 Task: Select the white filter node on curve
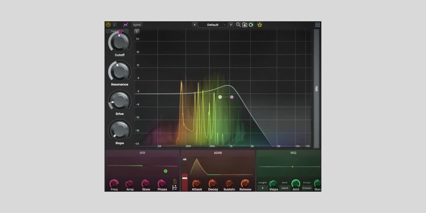(220, 97)
